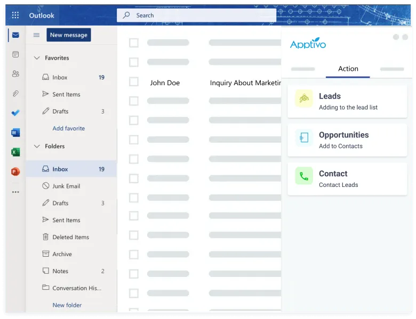Click Favorites Drafts pencil icon
Image resolution: width=416 pixels, height=319 pixels.
click(46, 111)
